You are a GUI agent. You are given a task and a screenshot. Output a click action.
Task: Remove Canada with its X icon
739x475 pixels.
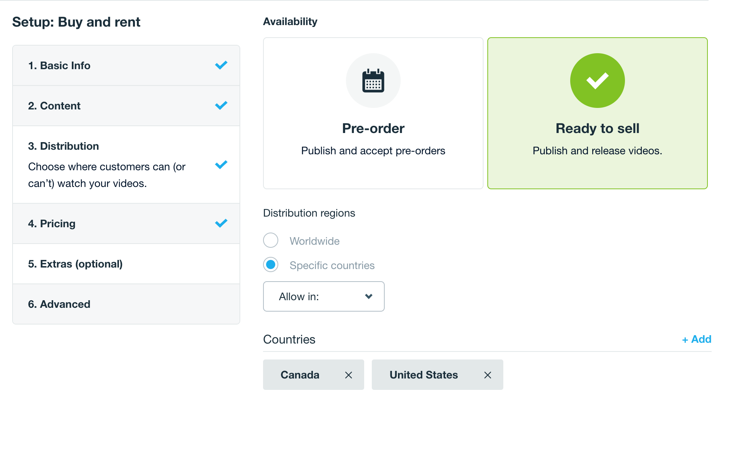pos(348,375)
